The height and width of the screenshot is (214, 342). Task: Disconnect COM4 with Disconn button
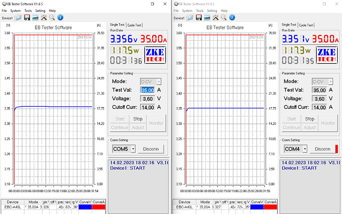[x=322, y=149]
